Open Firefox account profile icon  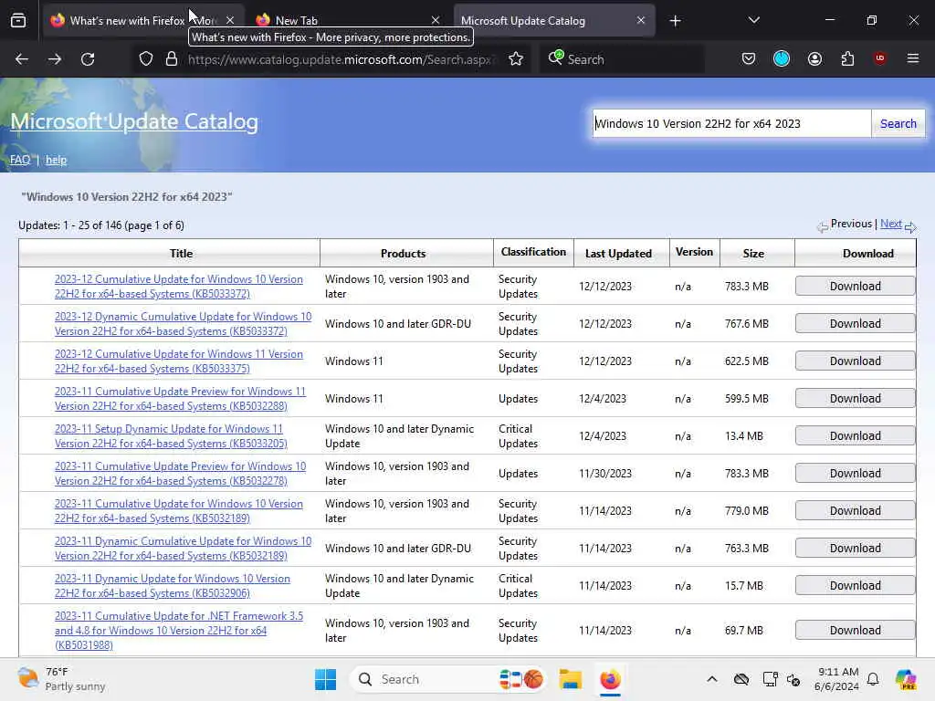pos(814,59)
